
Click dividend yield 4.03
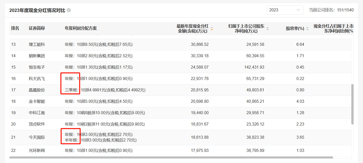(300, 101)
